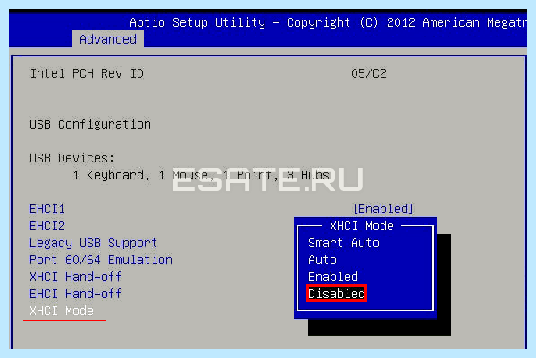The width and height of the screenshot is (536, 358).
Task: Click the XHCI Mode popup title
Action: [x=362, y=226]
